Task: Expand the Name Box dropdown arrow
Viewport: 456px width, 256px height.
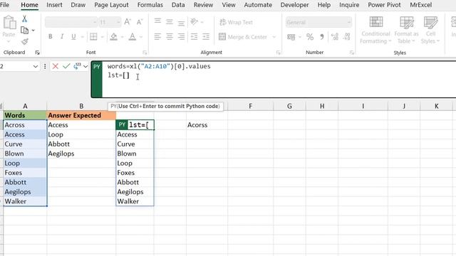Action: click(x=36, y=66)
